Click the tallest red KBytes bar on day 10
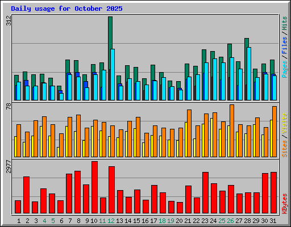Screen dimensions: 291x227 pos(94,187)
